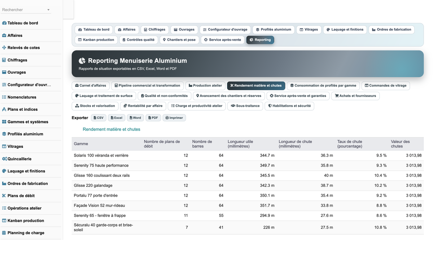Click the PDF export file icon

coord(149,118)
